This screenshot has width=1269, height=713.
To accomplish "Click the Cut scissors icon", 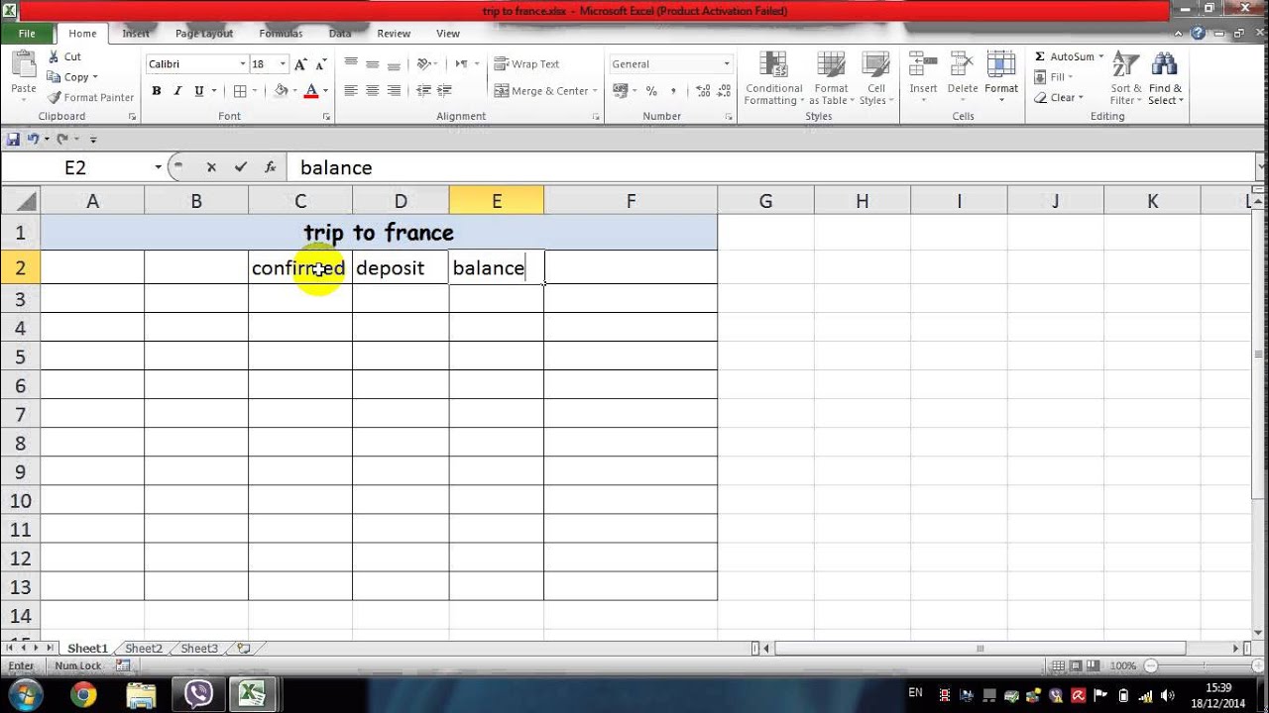I will pos(54,57).
